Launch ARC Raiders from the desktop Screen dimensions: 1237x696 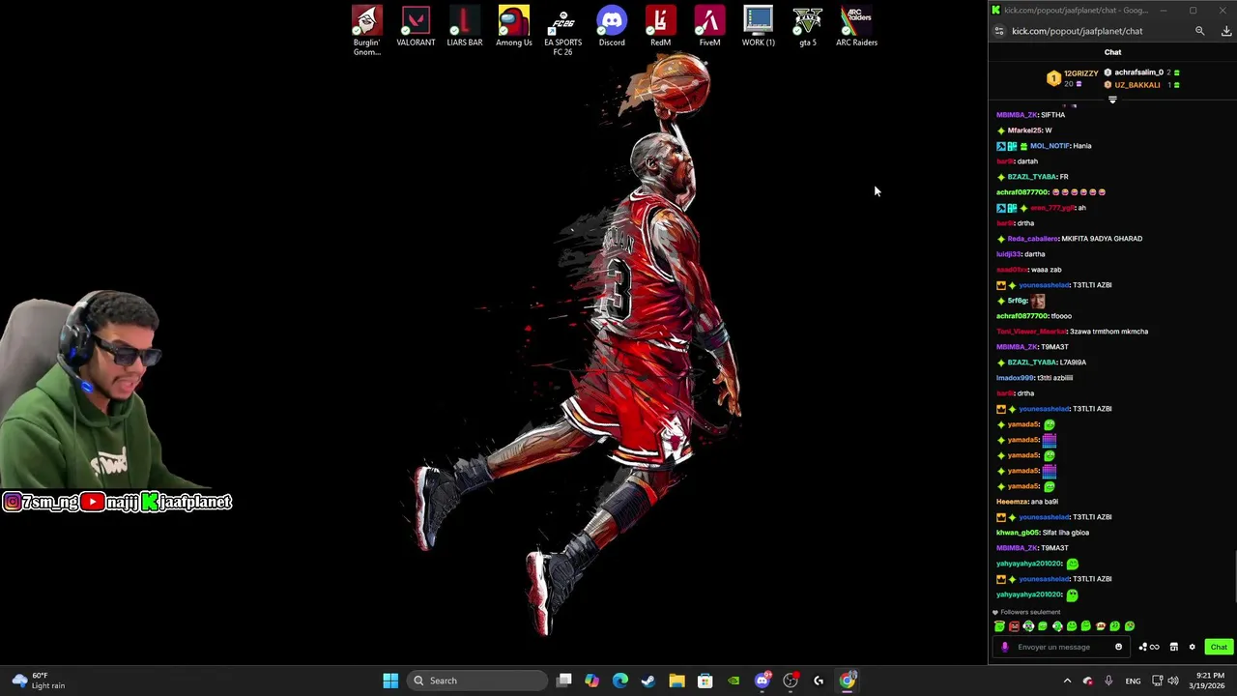(857, 27)
